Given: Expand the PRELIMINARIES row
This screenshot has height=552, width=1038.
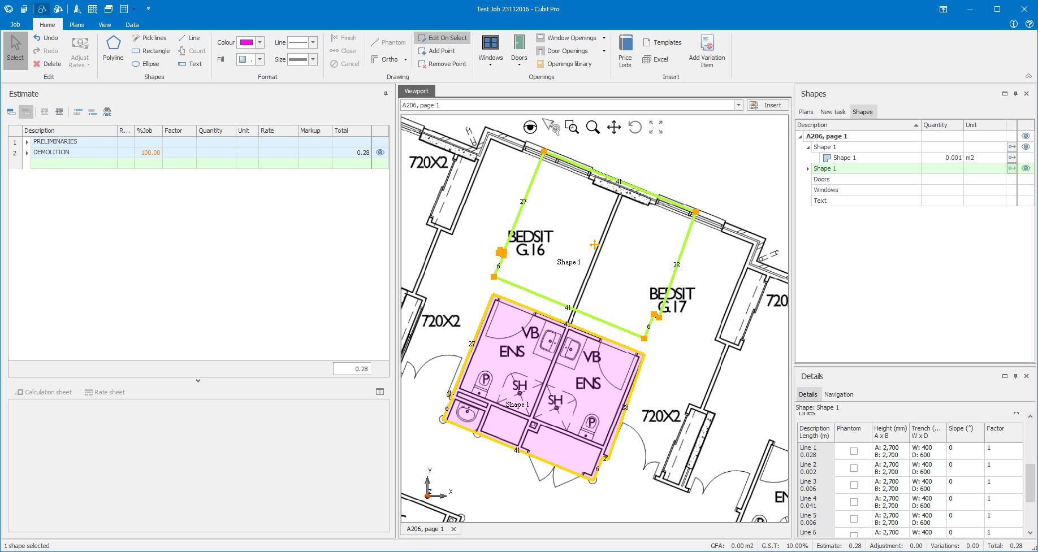Looking at the screenshot, I should (27, 142).
